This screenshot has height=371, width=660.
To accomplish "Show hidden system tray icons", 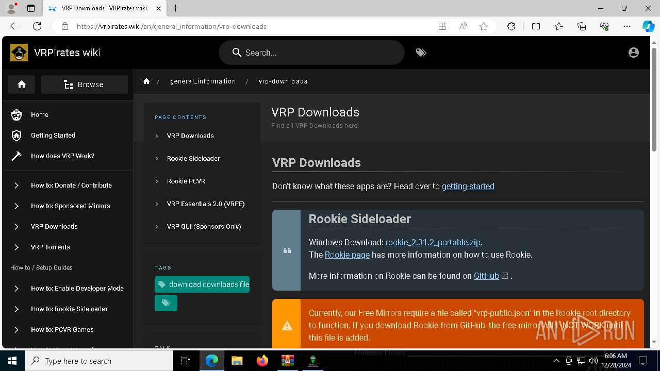I will 556,361.
